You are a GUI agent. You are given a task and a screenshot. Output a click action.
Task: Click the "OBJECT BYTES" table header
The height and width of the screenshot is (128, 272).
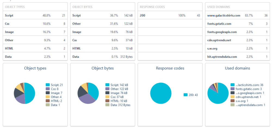(x=82, y=7)
